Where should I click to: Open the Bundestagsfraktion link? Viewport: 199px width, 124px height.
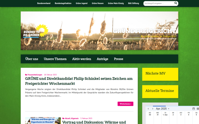coord(63,3)
